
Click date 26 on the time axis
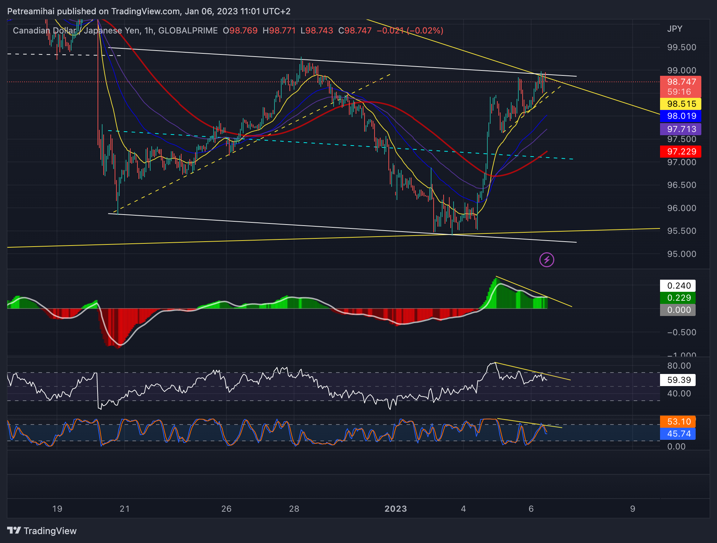pyautogui.click(x=226, y=509)
